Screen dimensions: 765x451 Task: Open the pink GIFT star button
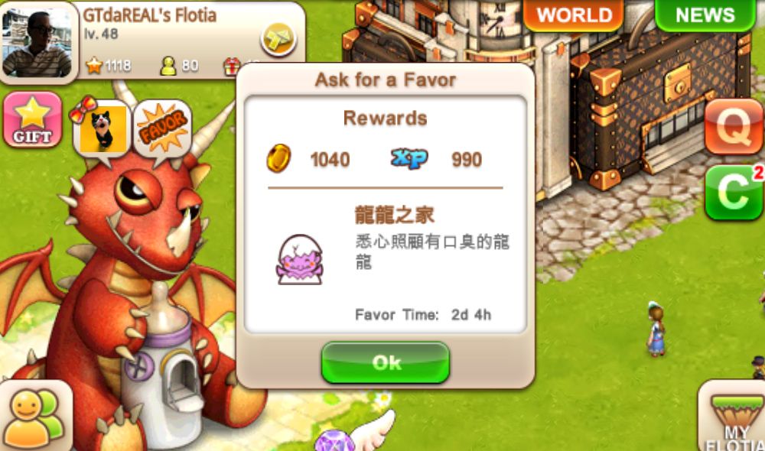coord(33,119)
